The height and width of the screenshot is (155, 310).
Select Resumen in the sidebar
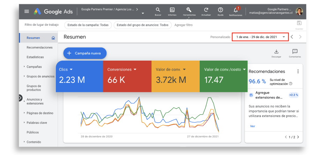pyautogui.click(x=33, y=38)
